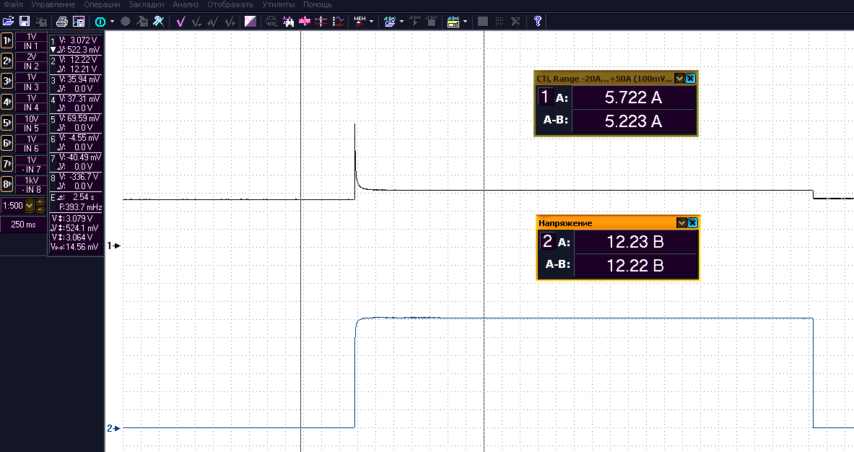Open the 1:500 scale dropdown

[x=30, y=206]
